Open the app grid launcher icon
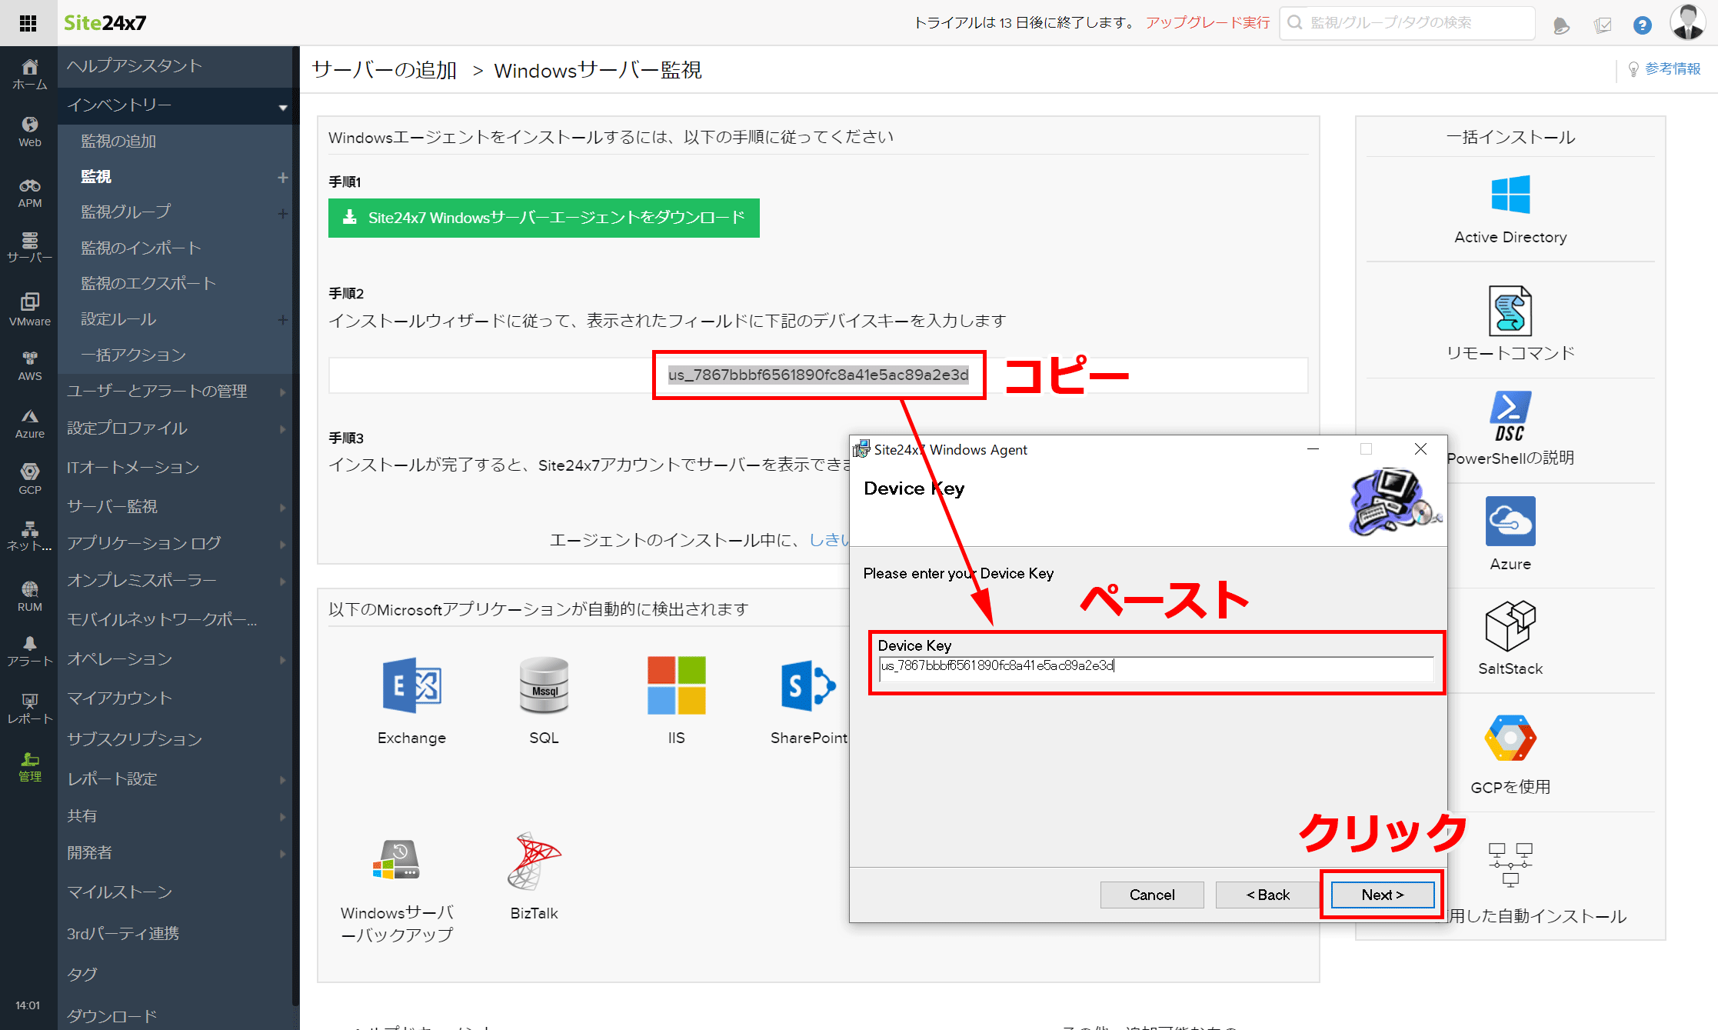The width and height of the screenshot is (1718, 1030). [28, 23]
